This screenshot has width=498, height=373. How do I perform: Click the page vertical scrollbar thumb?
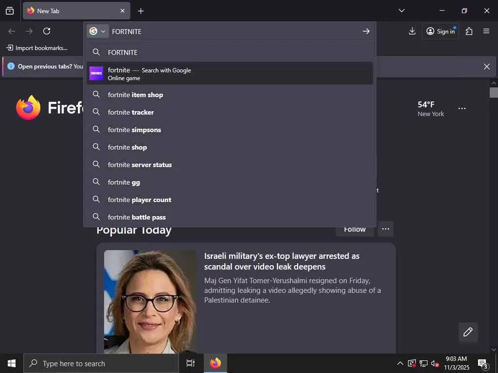pyautogui.click(x=494, y=93)
